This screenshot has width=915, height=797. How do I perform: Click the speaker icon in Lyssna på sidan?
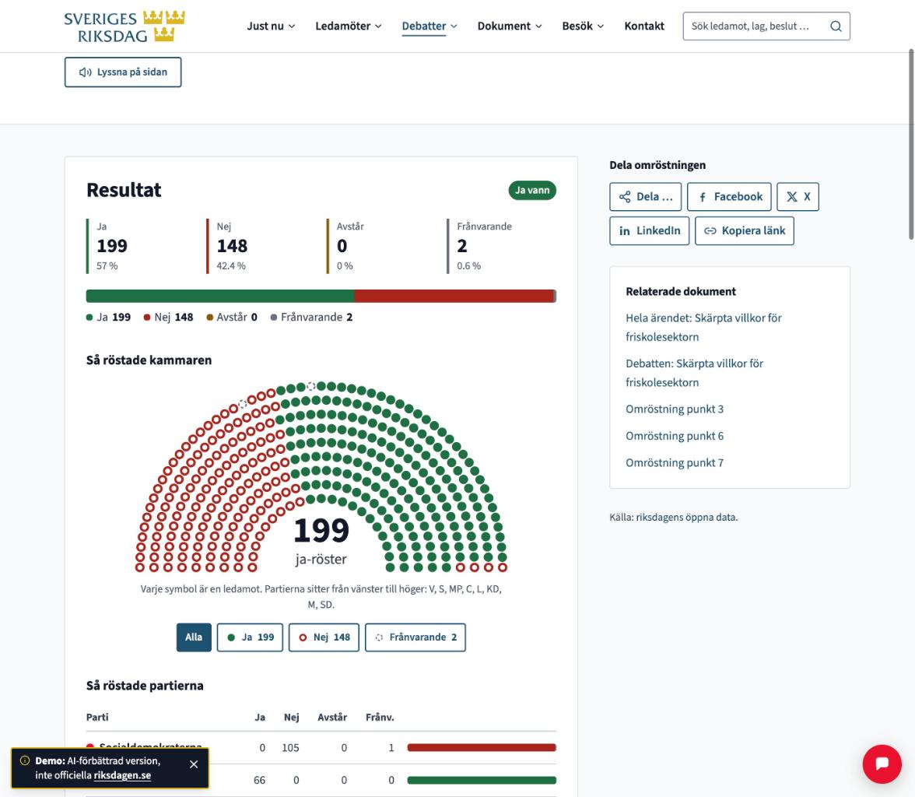click(86, 72)
